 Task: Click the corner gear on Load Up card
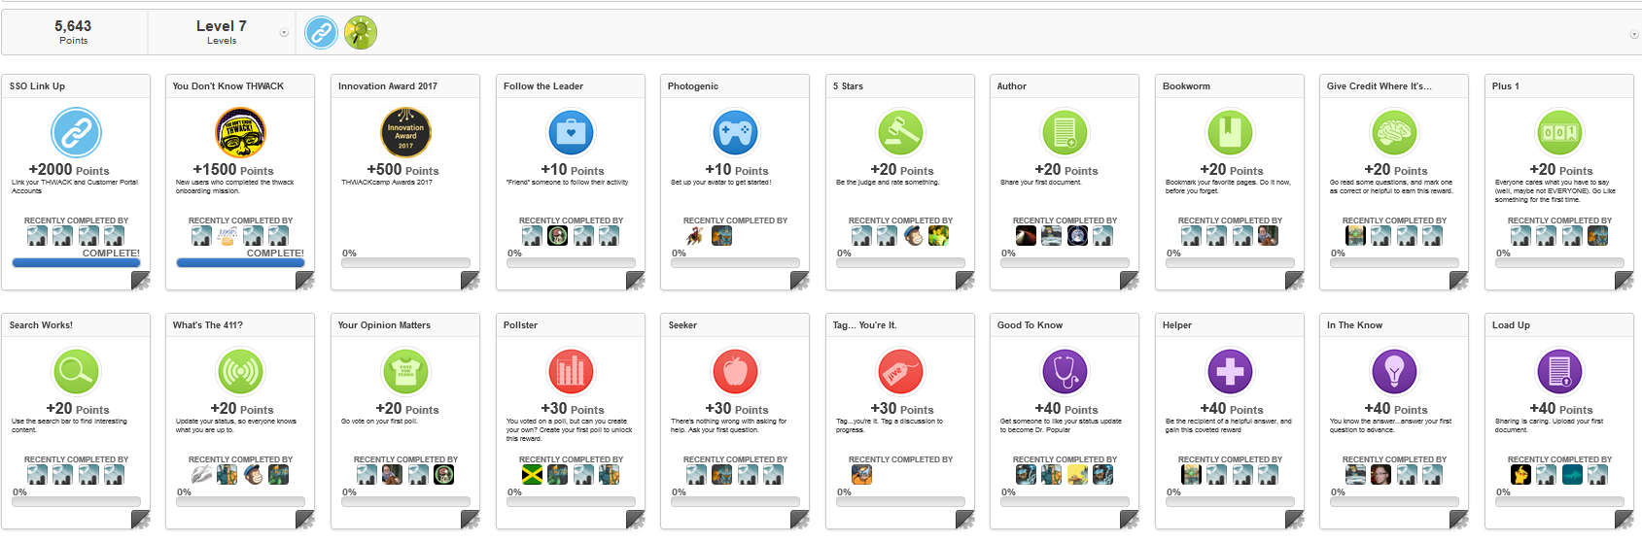(x=1625, y=520)
